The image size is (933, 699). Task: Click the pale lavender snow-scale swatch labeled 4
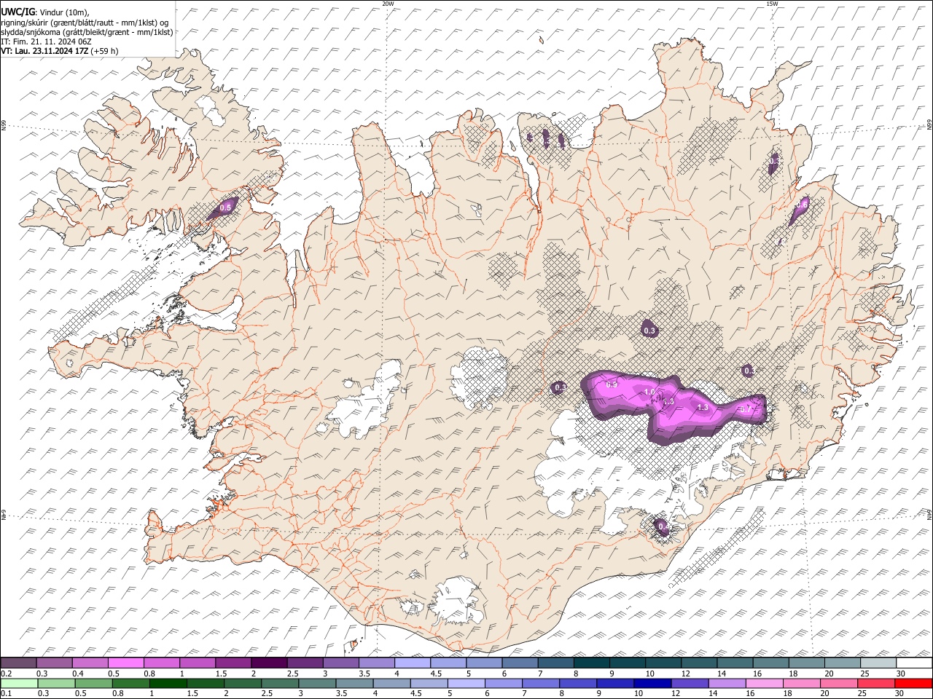click(413, 663)
